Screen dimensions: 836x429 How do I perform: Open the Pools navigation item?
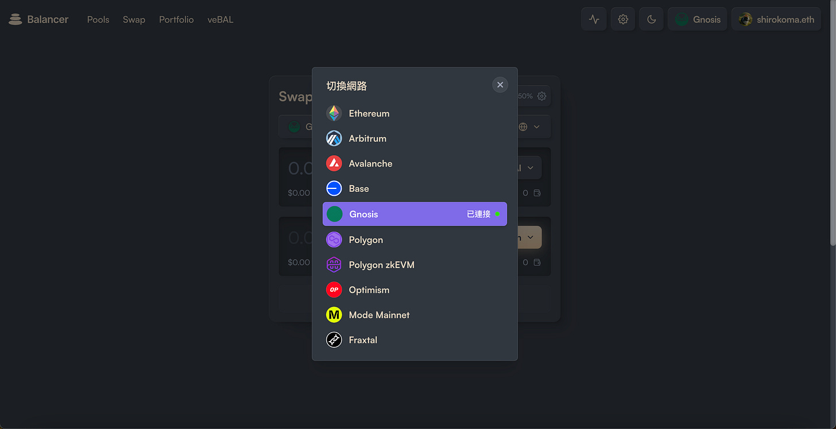point(98,19)
